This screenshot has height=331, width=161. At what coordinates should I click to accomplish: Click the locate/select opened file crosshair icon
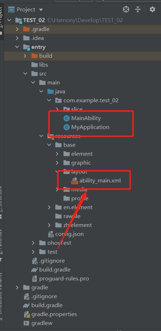pyautogui.click(x=126, y=9)
